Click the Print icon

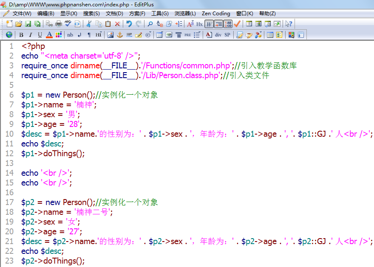(59, 24)
